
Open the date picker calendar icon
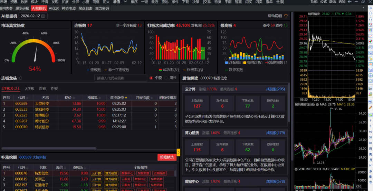click(43, 16)
